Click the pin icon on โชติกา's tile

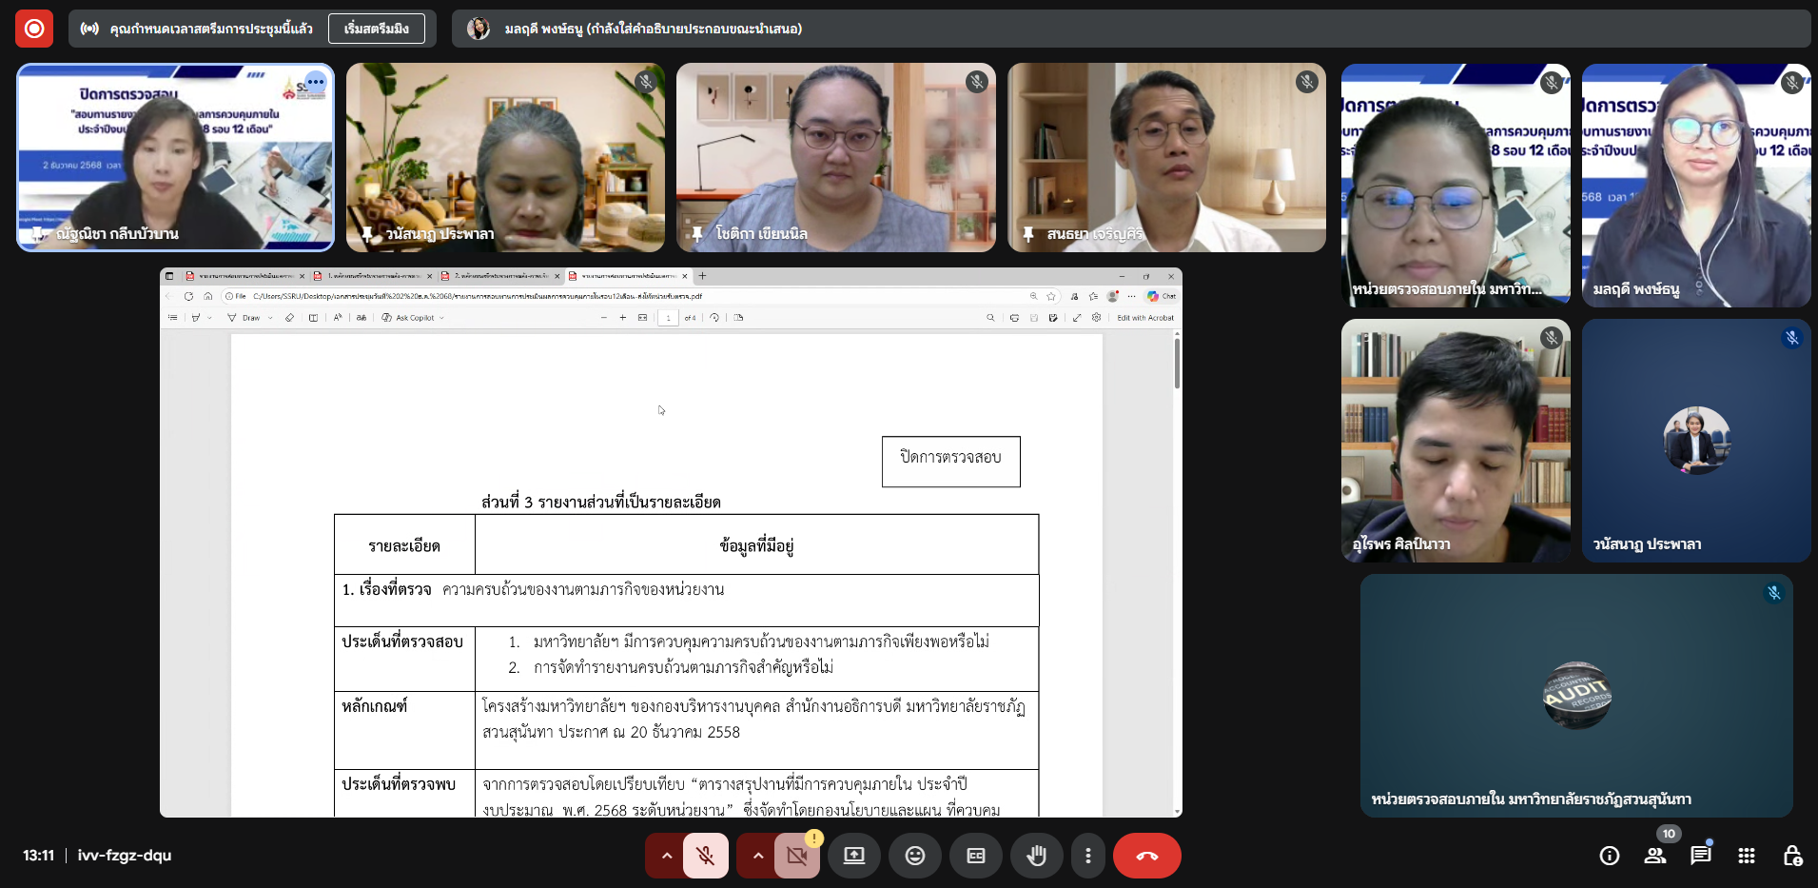click(x=697, y=234)
